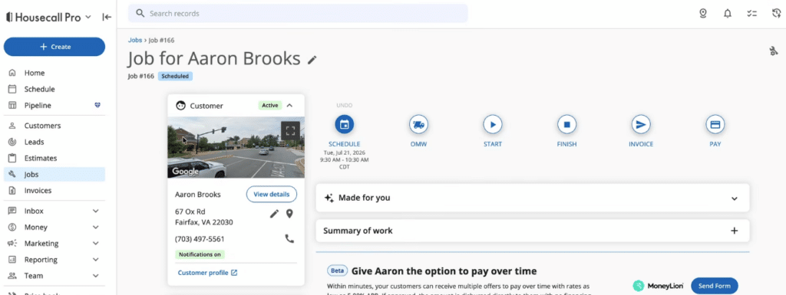Screen dimensions: 786x295
Task: Open Schedule from the sidebar
Action: [x=54, y=89]
